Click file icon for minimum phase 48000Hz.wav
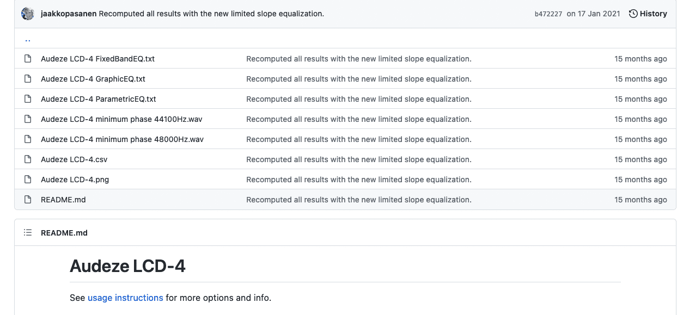Image resolution: width=677 pixels, height=315 pixels. tap(28, 139)
